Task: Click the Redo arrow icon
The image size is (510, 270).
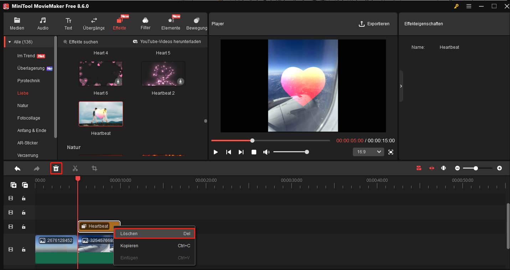Action: (37, 168)
